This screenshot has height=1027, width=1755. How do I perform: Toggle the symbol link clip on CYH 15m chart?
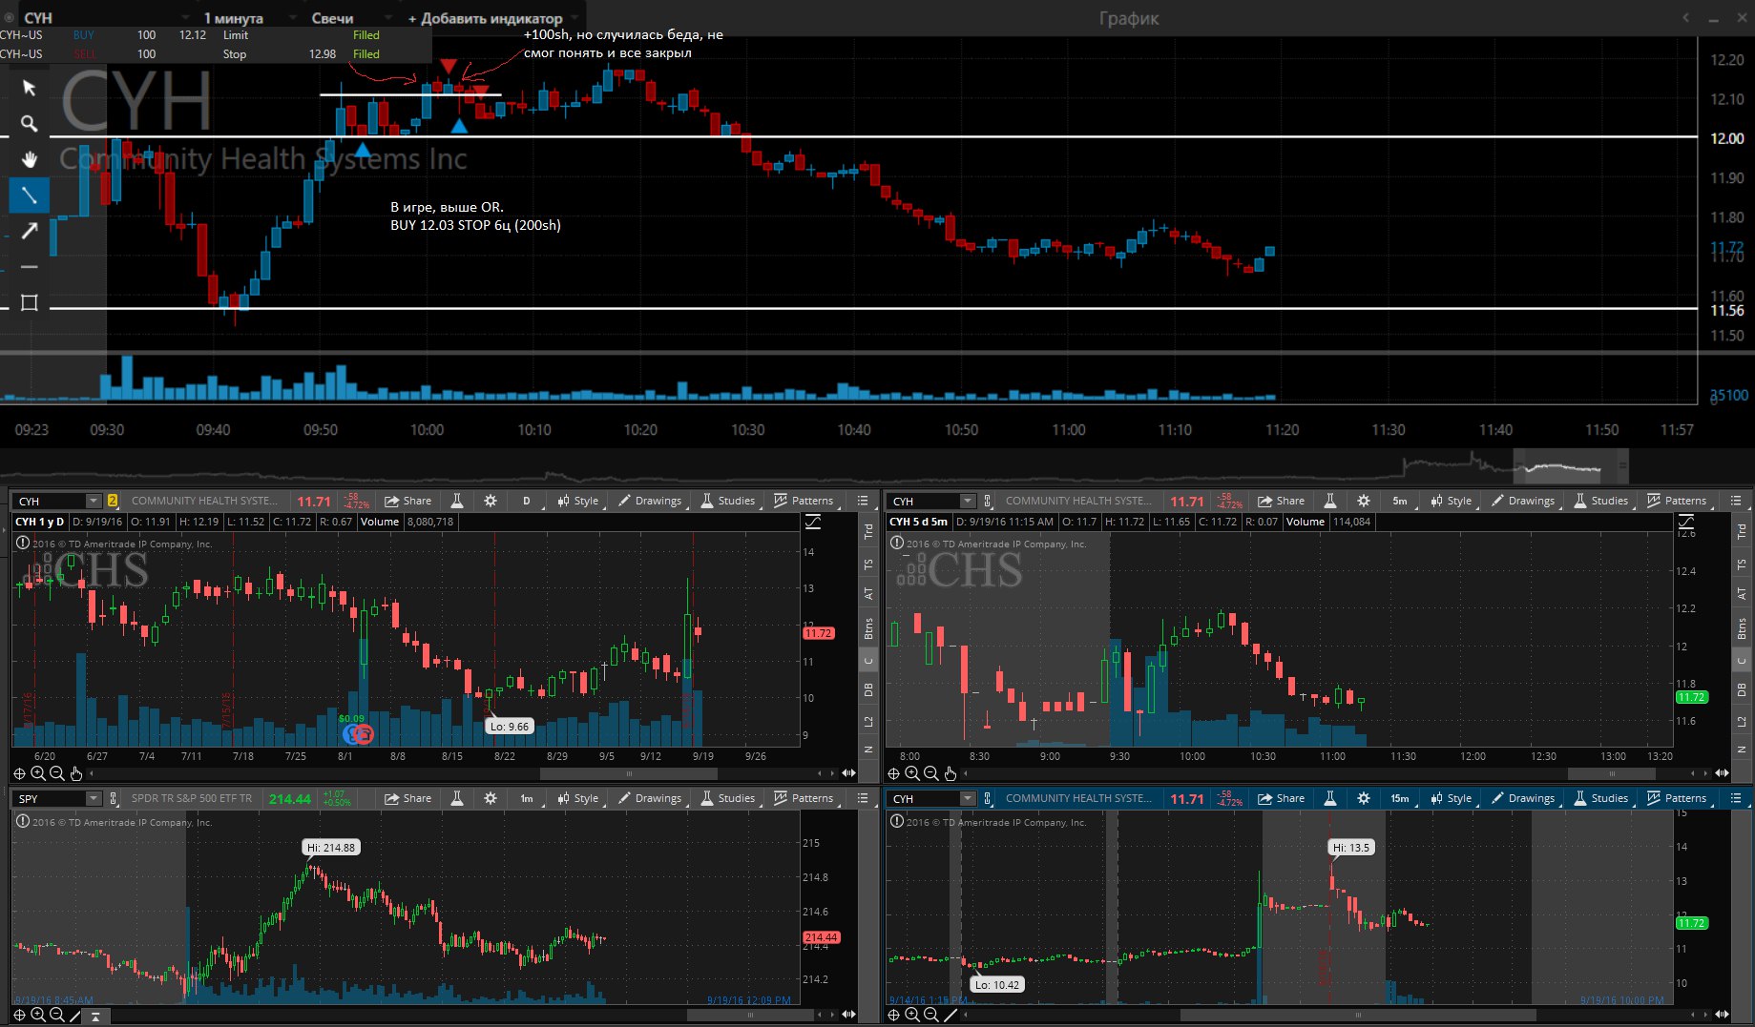[x=987, y=798]
